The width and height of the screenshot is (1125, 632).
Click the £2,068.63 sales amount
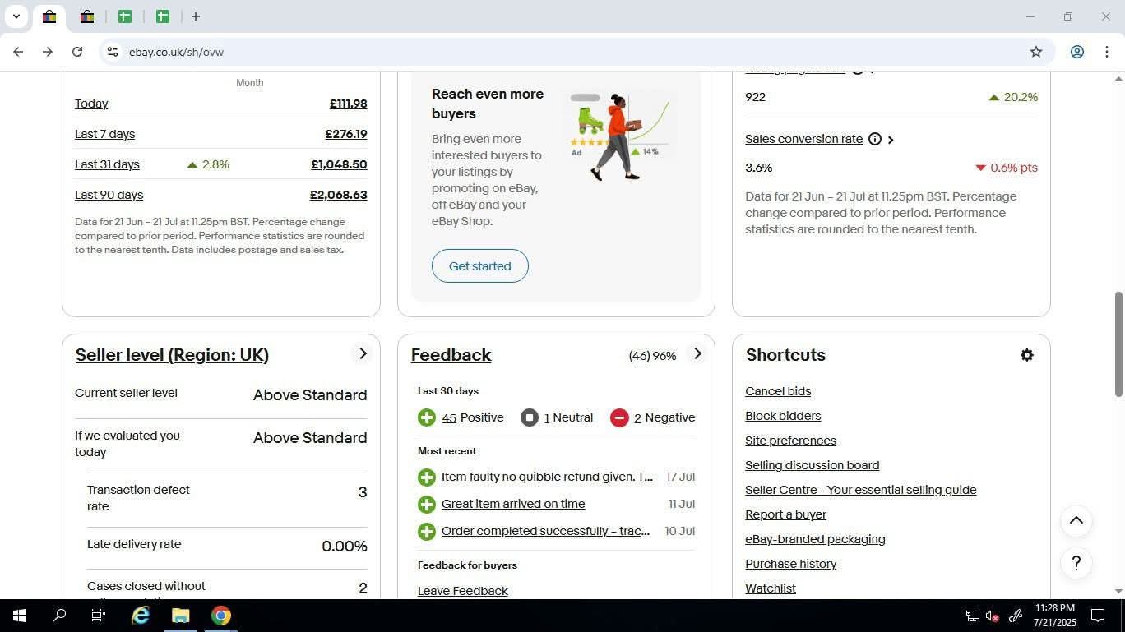(338, 195)
